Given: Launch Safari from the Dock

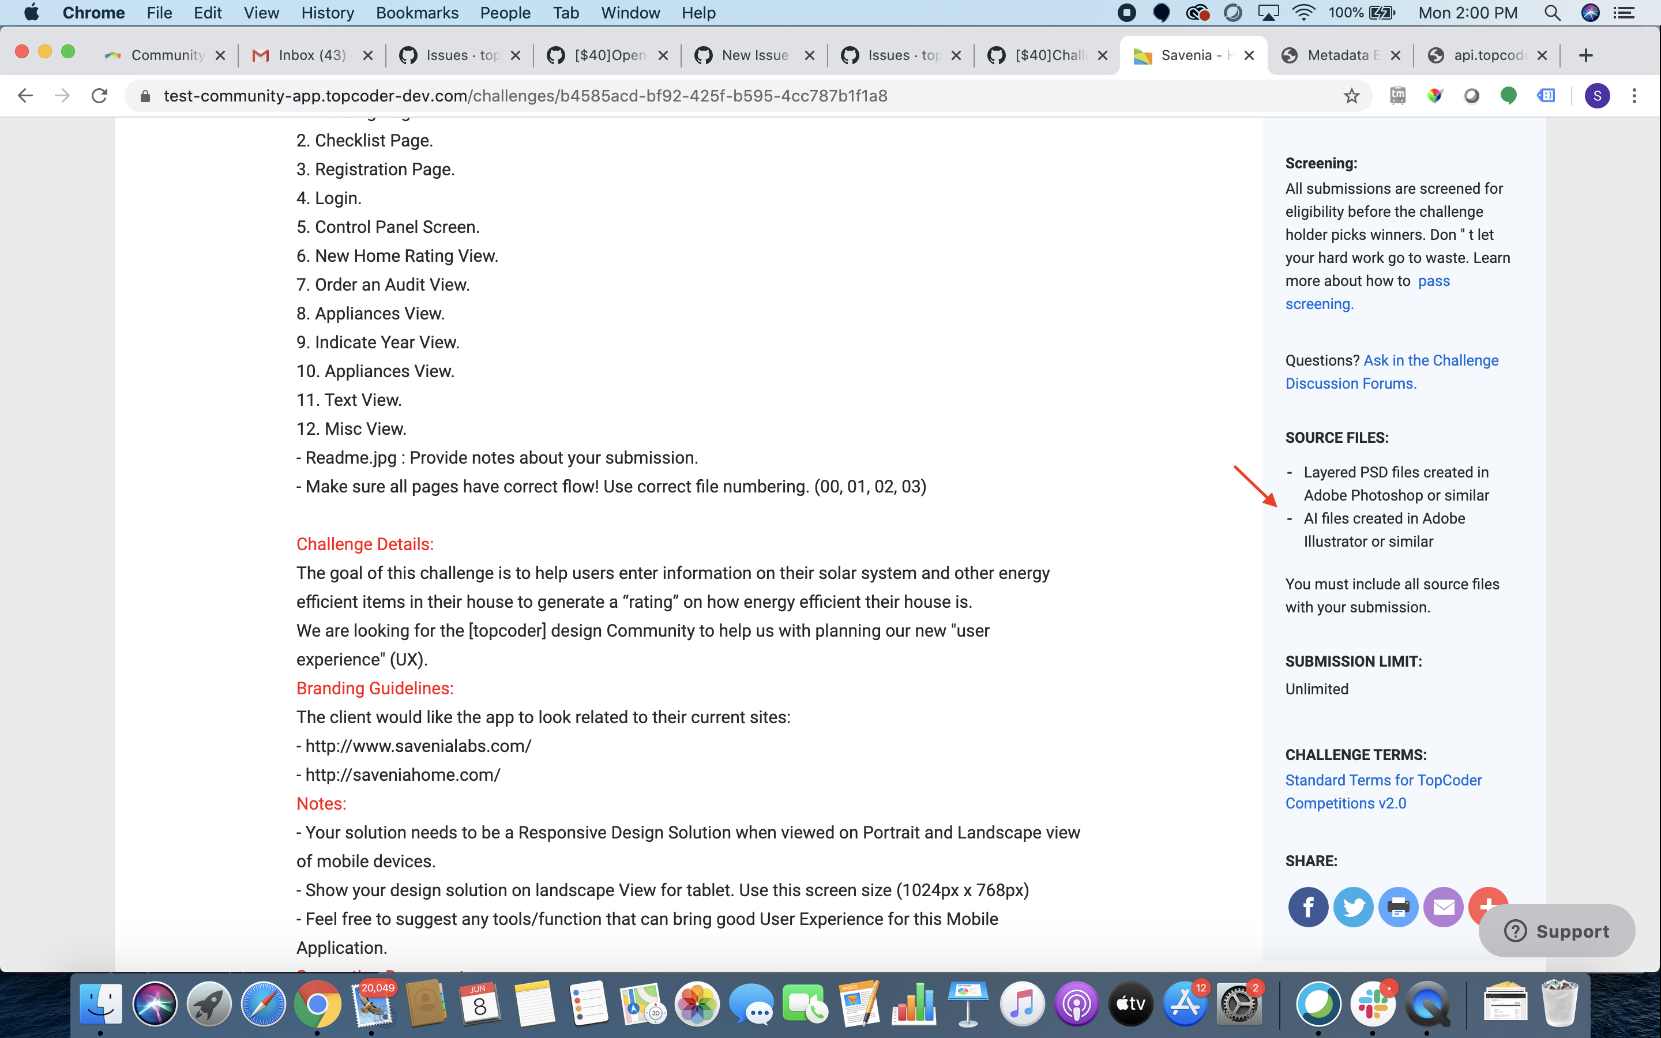Looking at the screenshot, I should pos(263,1003).
